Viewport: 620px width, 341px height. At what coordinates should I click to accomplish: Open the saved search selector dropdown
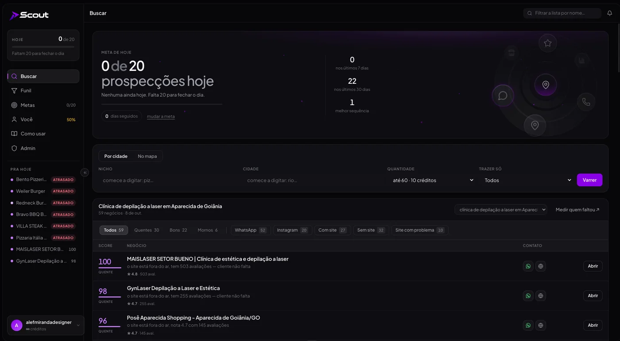tap(501, 210)
